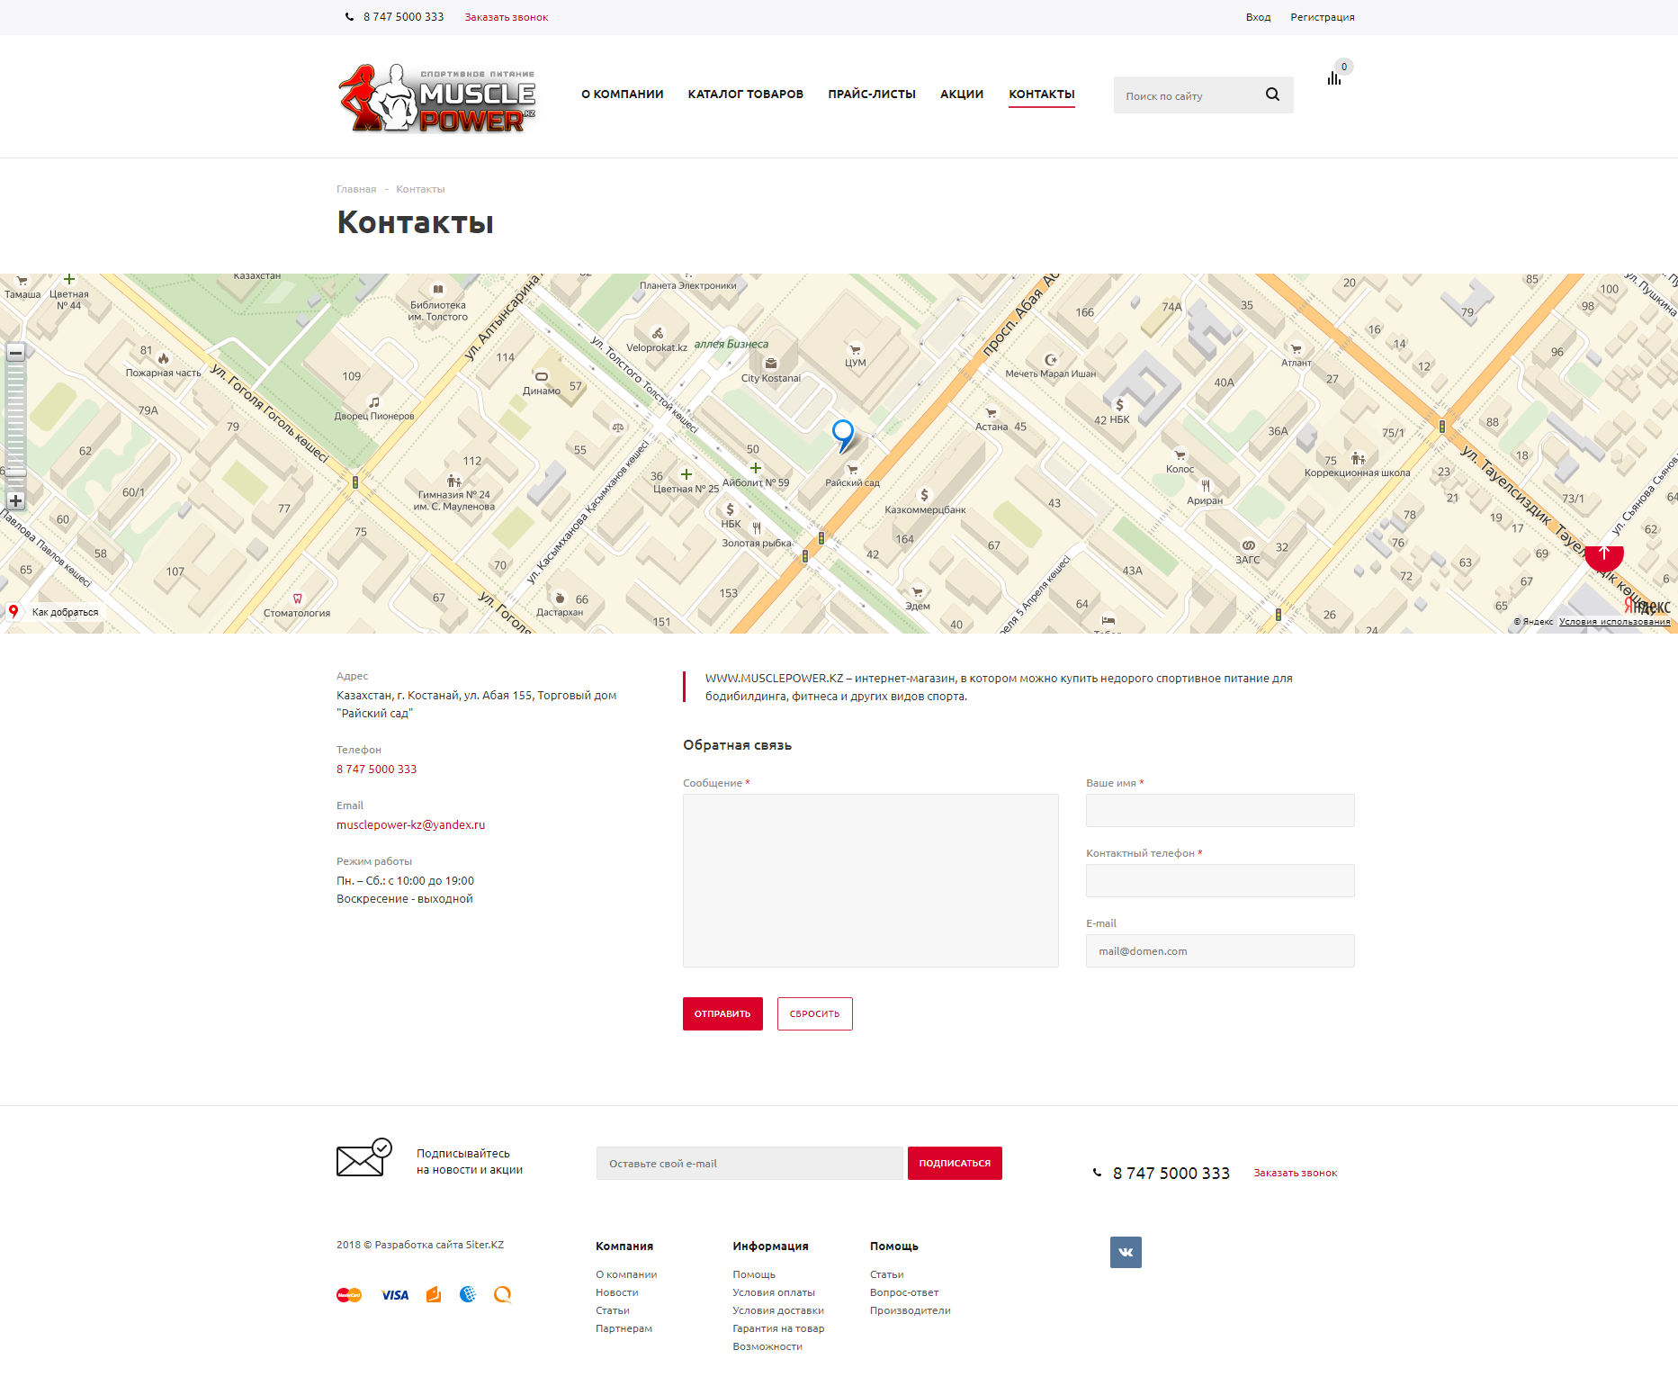Open footer Условия доставки link
Viewport: 1678px width, 1395px height.
coord(778,1310)
